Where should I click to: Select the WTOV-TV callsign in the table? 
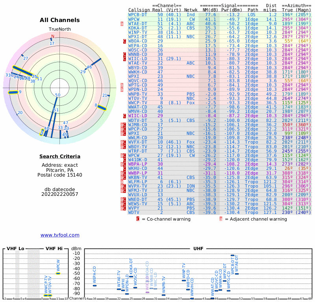137,98
